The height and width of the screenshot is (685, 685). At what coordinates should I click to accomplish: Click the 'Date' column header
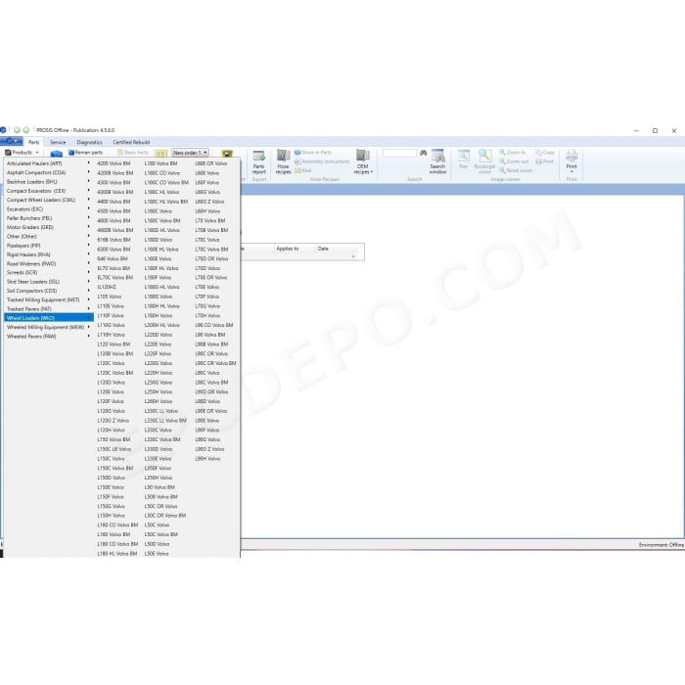323,249
